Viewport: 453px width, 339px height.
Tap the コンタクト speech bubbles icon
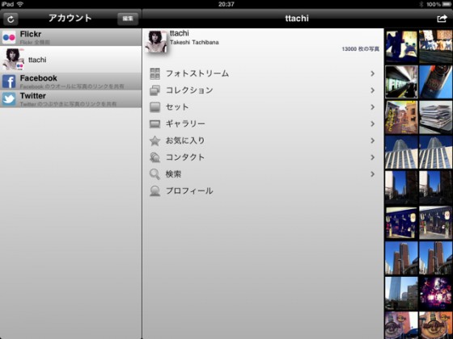[155, 157]
